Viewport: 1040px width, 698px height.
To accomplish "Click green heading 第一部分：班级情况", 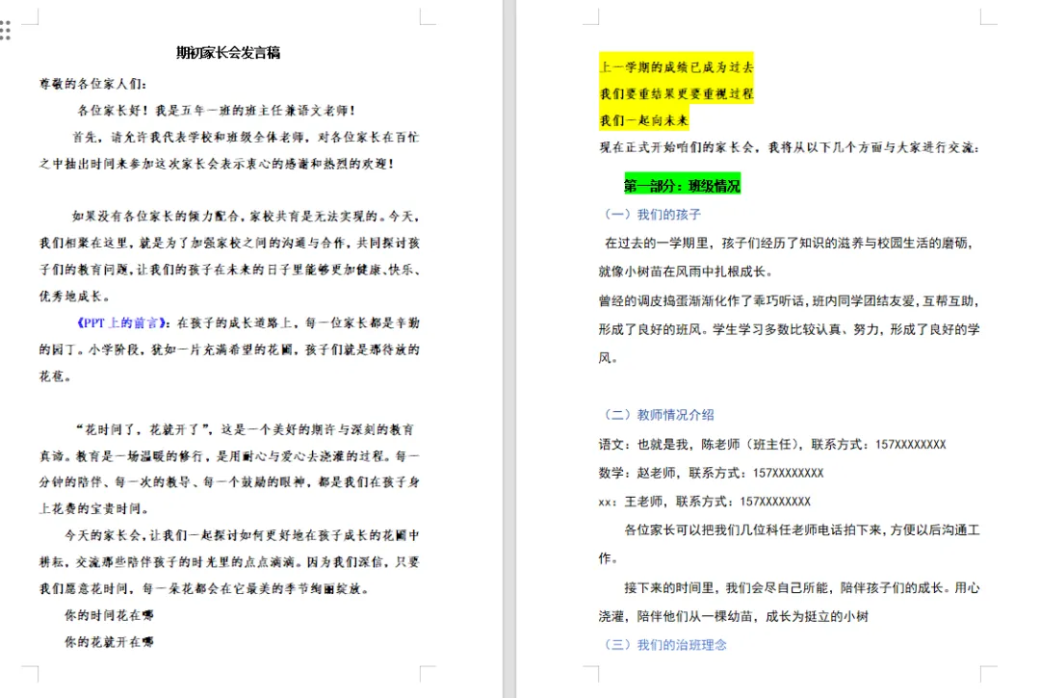I will pyautogui.click(x=682, y=186).
